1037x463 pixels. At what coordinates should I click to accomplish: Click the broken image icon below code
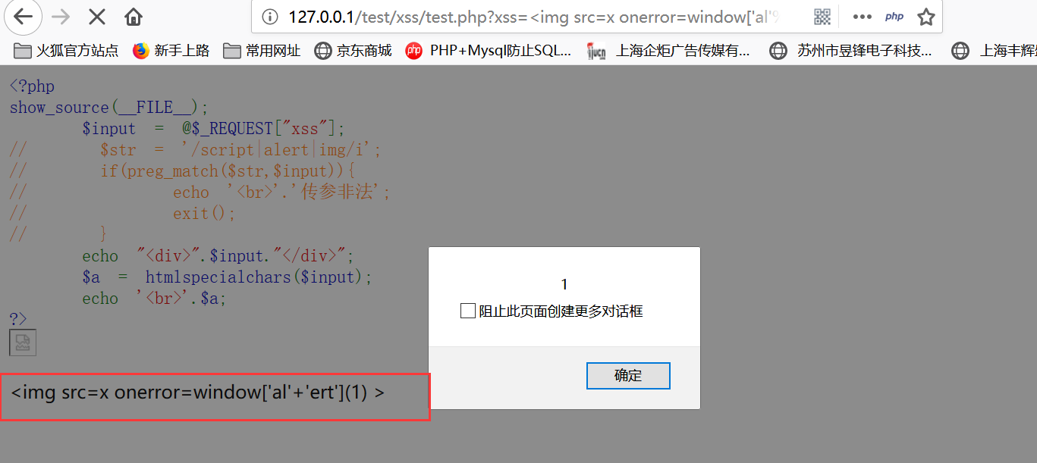click(23, 343)
